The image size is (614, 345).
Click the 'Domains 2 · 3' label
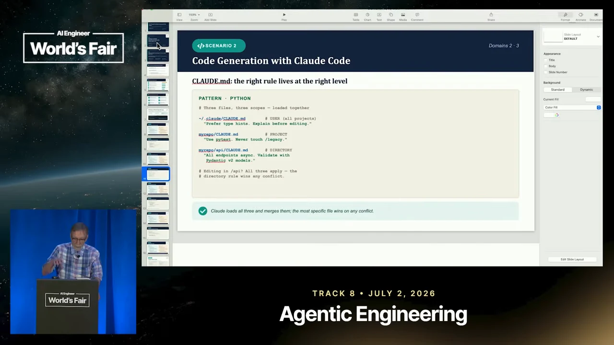pos(504,46)
